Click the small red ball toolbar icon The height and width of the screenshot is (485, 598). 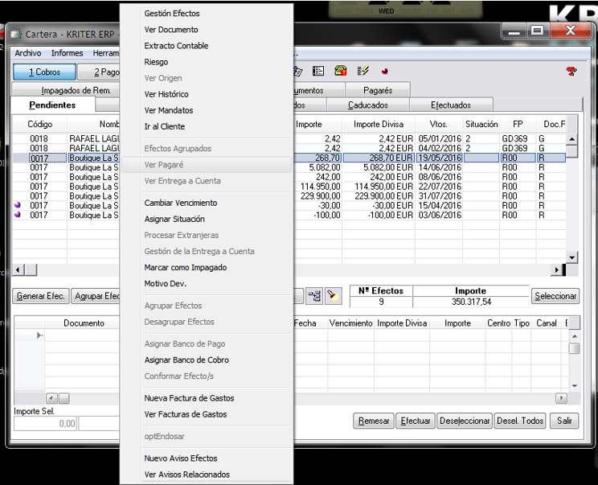click(x=384, y=71)
